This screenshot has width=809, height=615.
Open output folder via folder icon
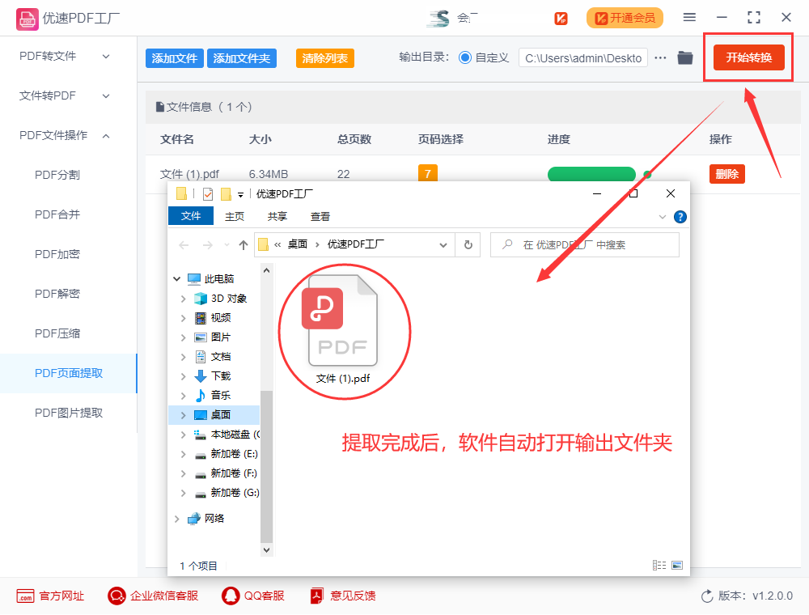(x=685, y=57)
